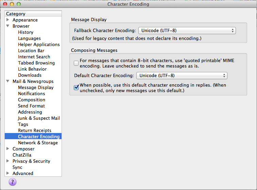Close the Character Encoding window

(5, 4)
